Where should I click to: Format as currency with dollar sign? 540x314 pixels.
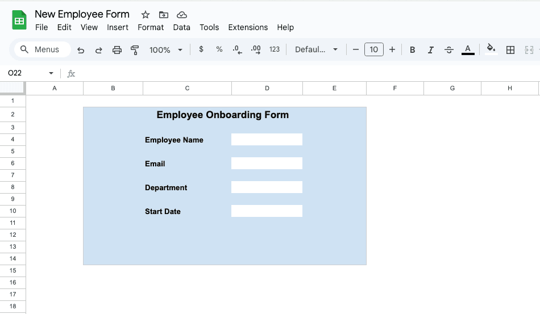(x=201, y=49)
